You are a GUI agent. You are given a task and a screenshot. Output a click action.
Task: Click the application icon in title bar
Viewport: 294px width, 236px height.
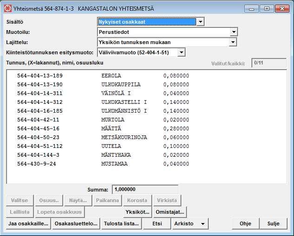pyautogui.click(x=8, y=9)
